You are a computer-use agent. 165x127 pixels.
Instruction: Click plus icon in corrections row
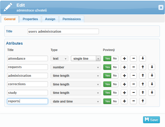coord(124,84)
